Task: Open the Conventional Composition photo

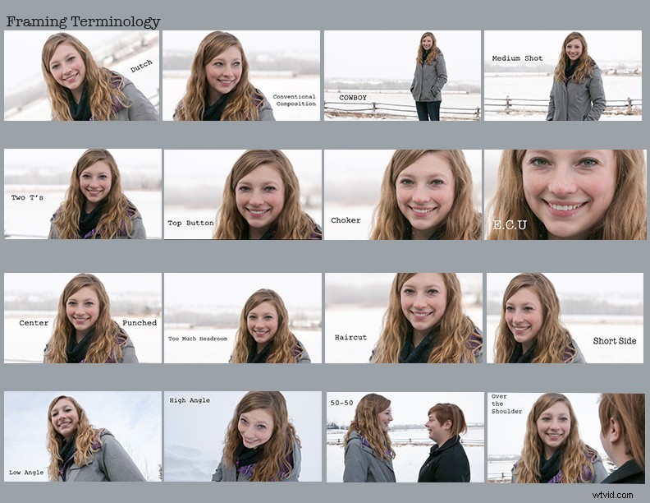Action: point(240,76)
